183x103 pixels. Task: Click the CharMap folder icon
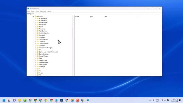pyautogui.click(x=37, y=35)
